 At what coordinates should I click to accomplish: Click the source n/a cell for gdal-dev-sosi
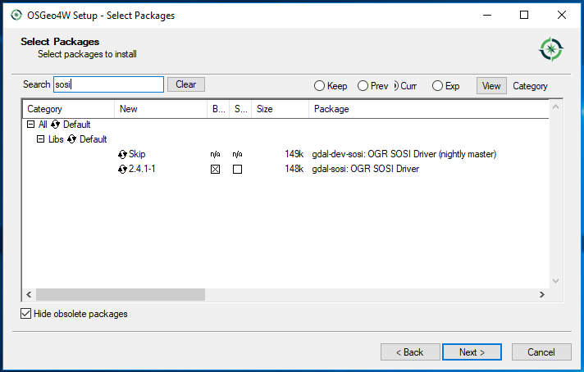tap(237, 154)
